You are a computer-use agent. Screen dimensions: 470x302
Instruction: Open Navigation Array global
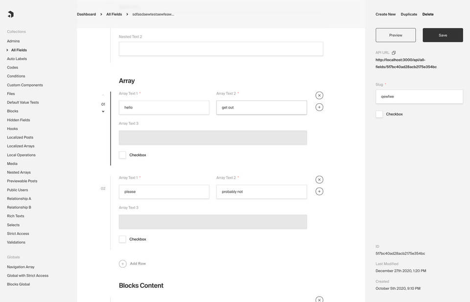21,267
